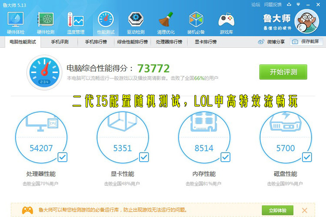326x217 pixels.
Task: Click the orange gamepad notification icon
Action: [27, 210]
